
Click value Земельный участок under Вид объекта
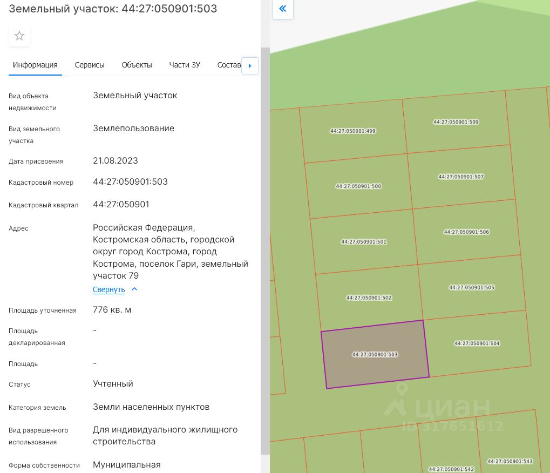click(x=135, y=95)
